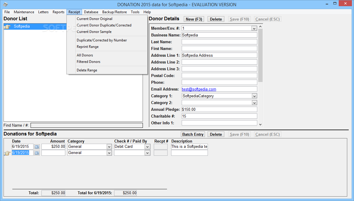Screen dimensions: 354x201
Task: Open the Reports menu
Action: pos(59,12)
